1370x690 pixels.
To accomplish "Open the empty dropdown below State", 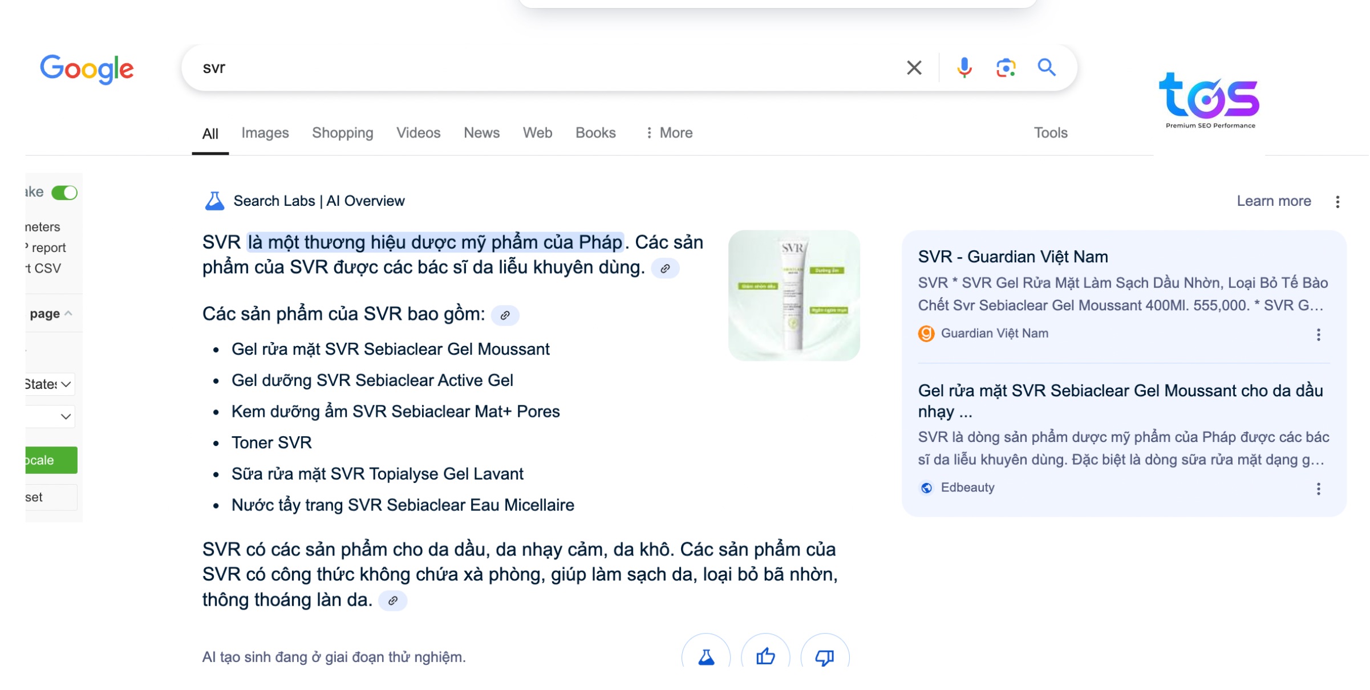I will [50, 416].
